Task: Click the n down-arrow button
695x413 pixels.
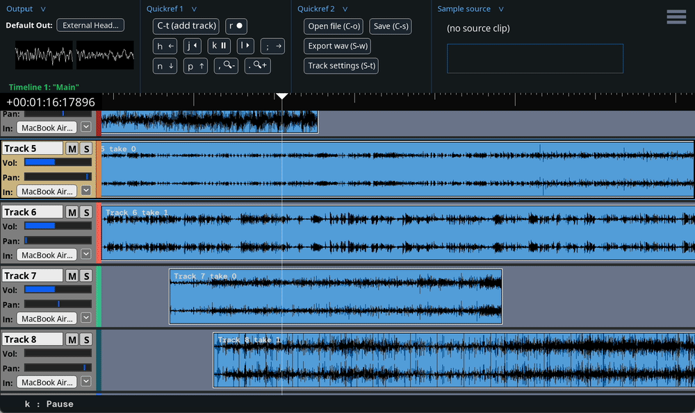Action: tap(166, 66)
